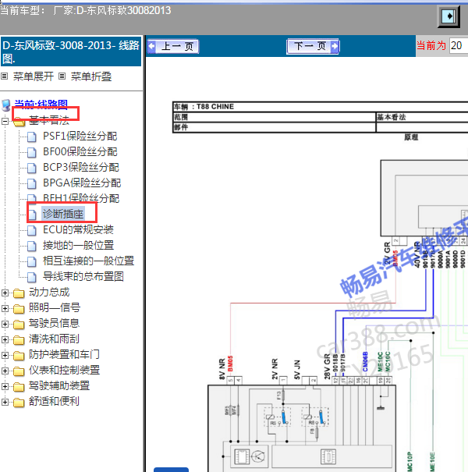Viewport: 468px width, 472px height.
Task: Click the computer icon beside 当前:线路图
Action: (6, 105)
